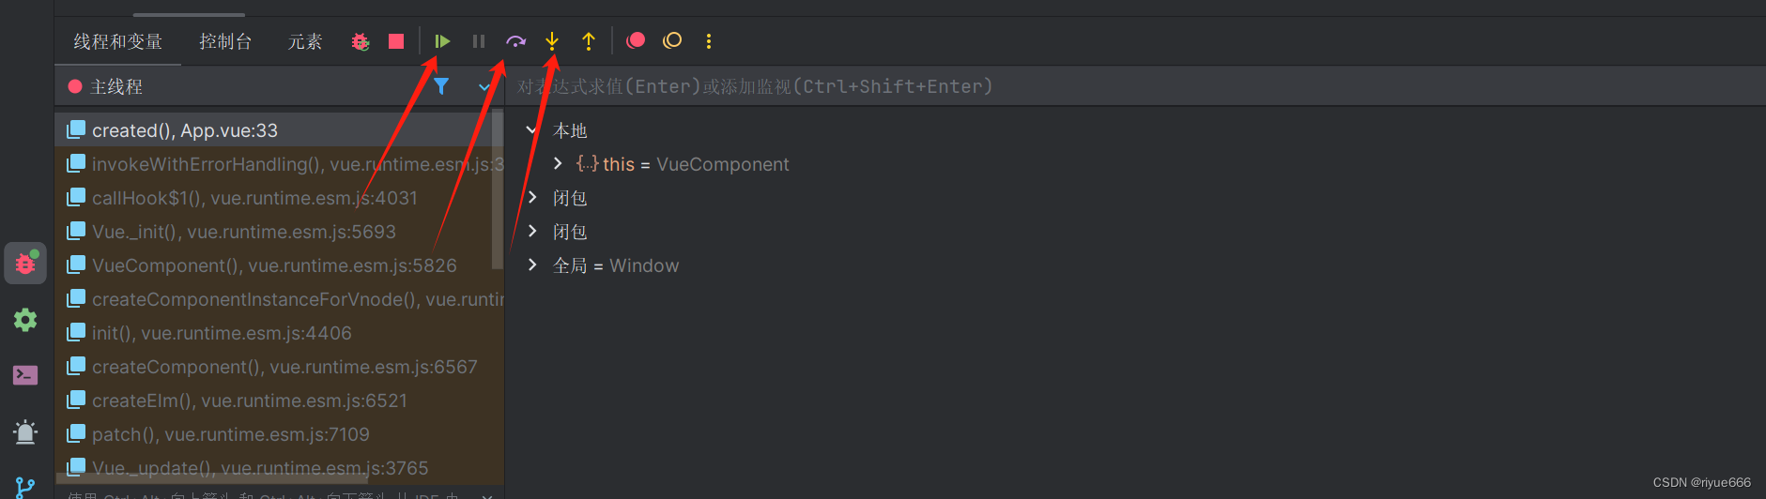1766x499 pixels.
Task: Switch to the 元素 tab
Action: tap(305, 41)
